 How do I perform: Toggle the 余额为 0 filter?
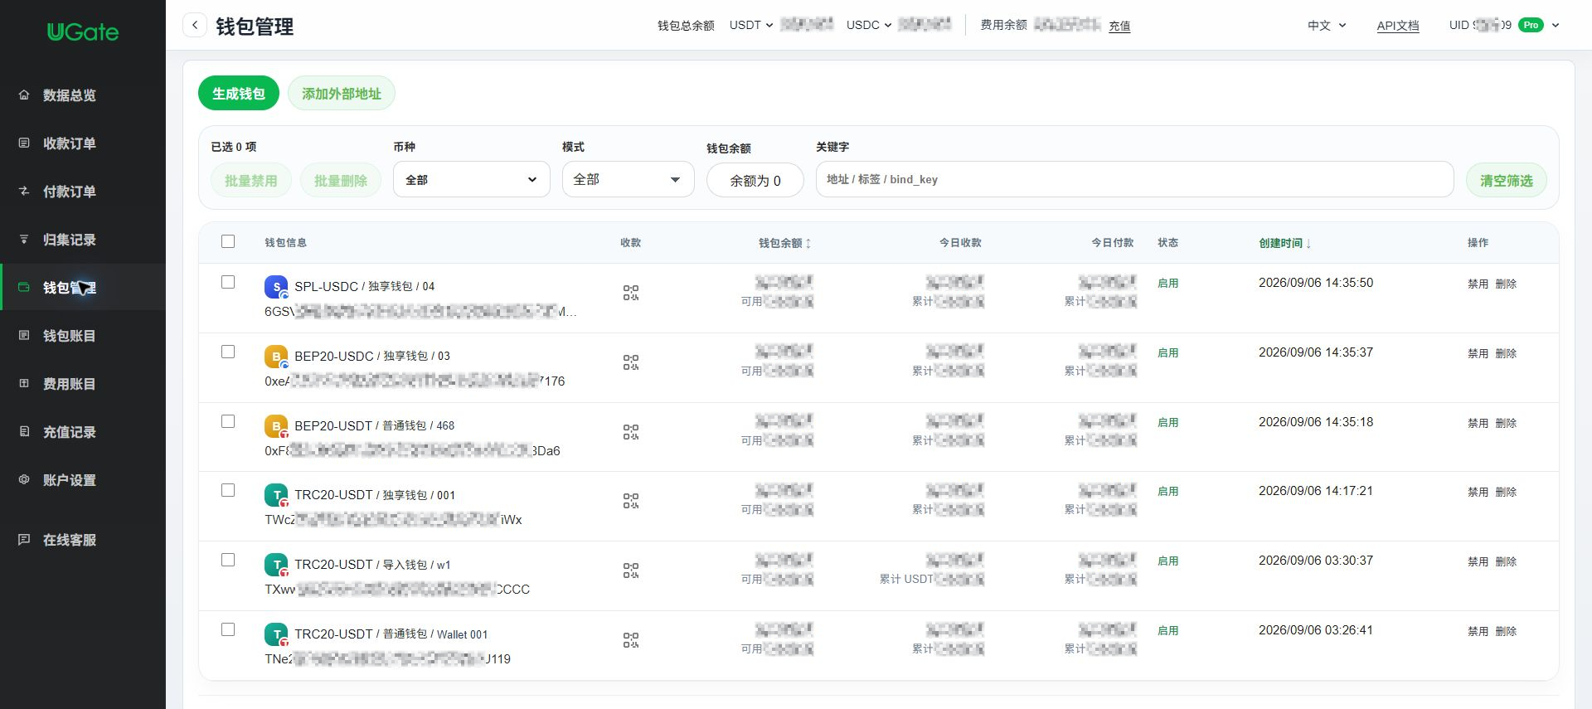click(755, 180)
